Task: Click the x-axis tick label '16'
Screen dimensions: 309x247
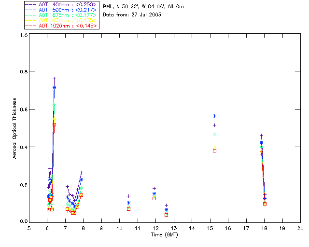Action: [x=228, y=228]
